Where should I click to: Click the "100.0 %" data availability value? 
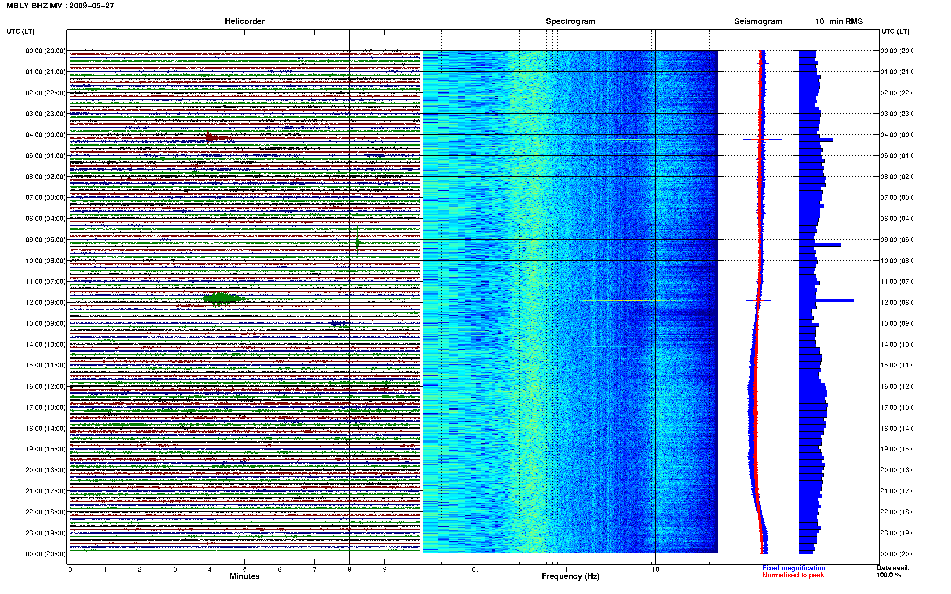(888, 575)
